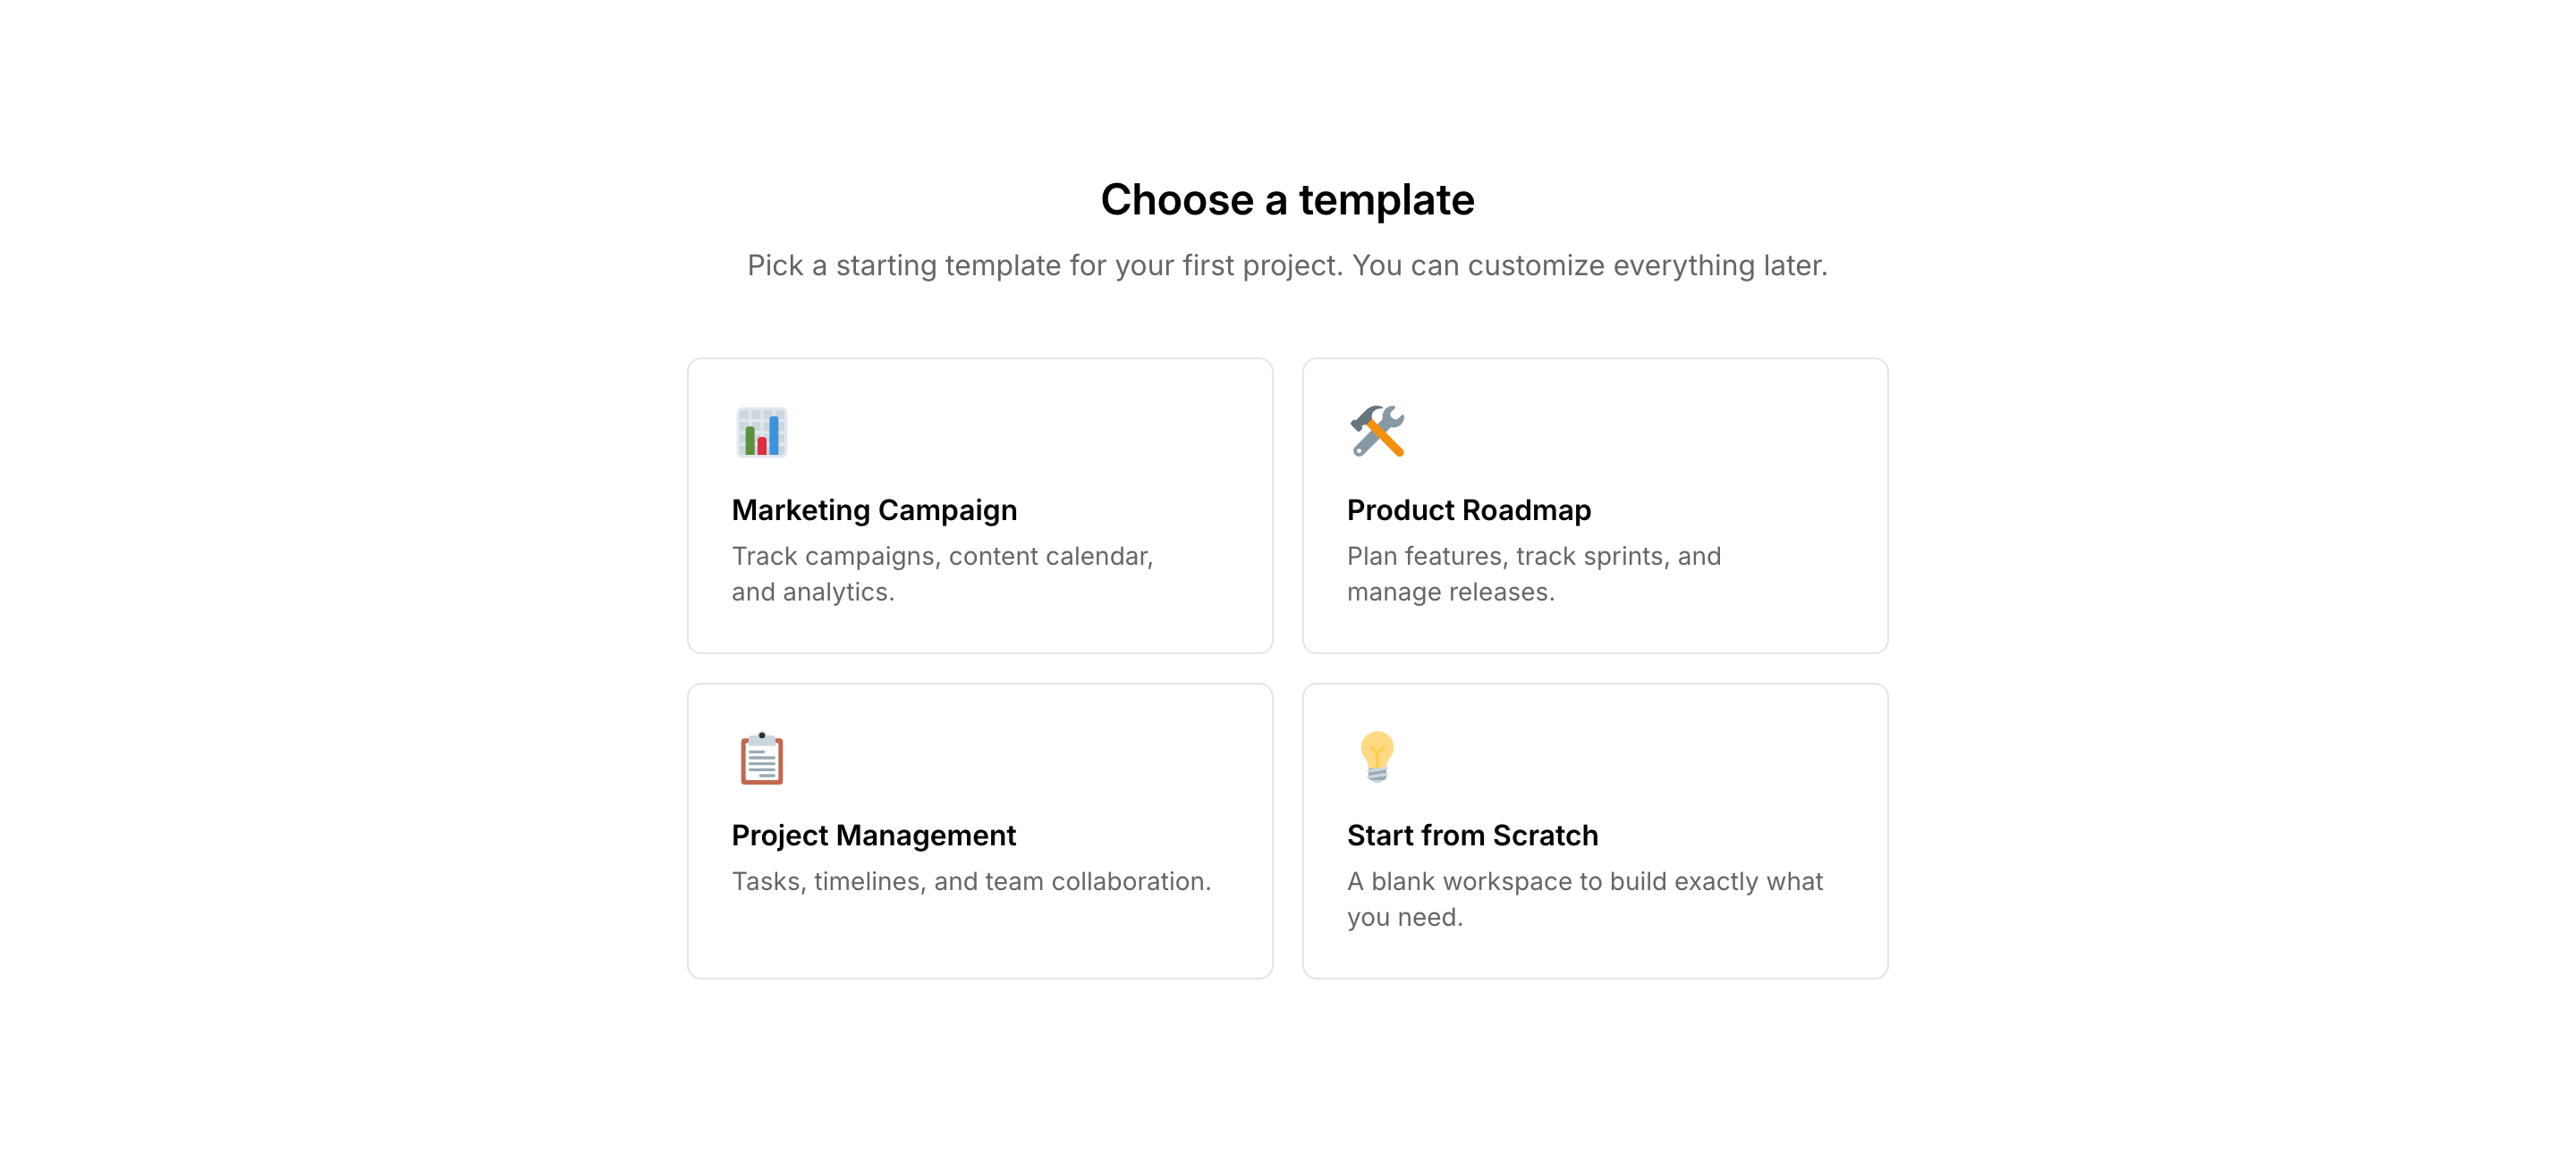The image size is (2576, 1151).
Task: Click the light bulb icon
Action: coord(1377,756)
